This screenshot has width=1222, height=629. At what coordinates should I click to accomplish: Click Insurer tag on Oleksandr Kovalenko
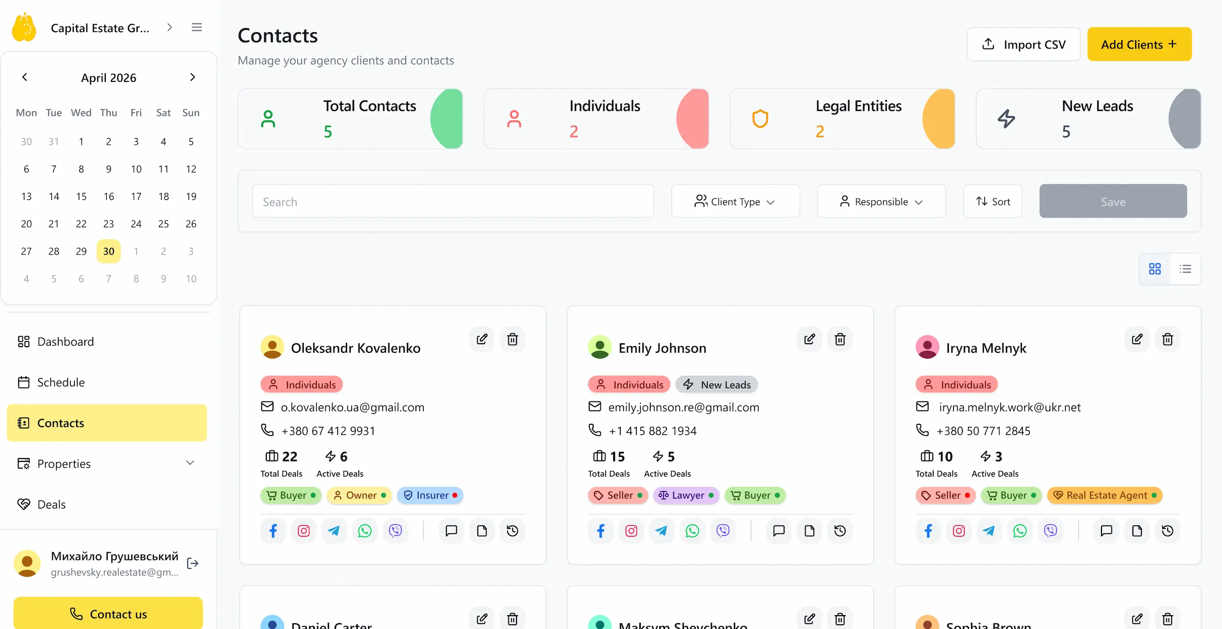click(x=430, y=495)
